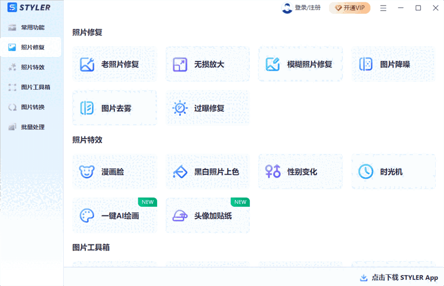This screenshot has height=286, width=444.
Task: Click NEW badge on 一键AI绘画 card
Action: click(x=148, y=202)
